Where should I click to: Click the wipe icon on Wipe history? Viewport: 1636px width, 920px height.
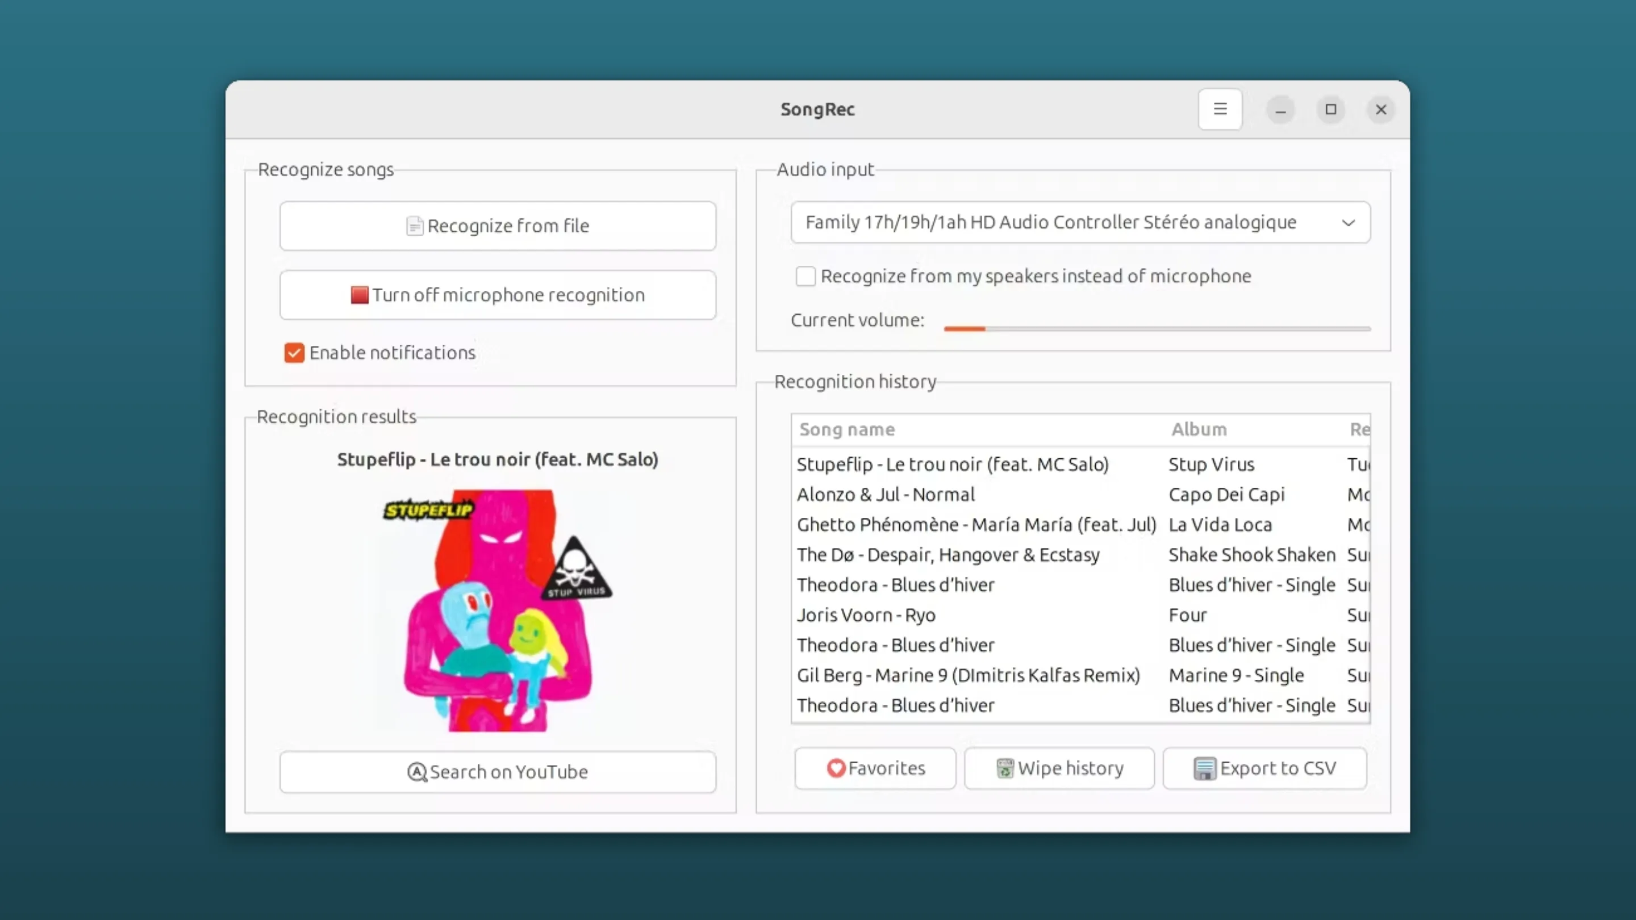1005,768
